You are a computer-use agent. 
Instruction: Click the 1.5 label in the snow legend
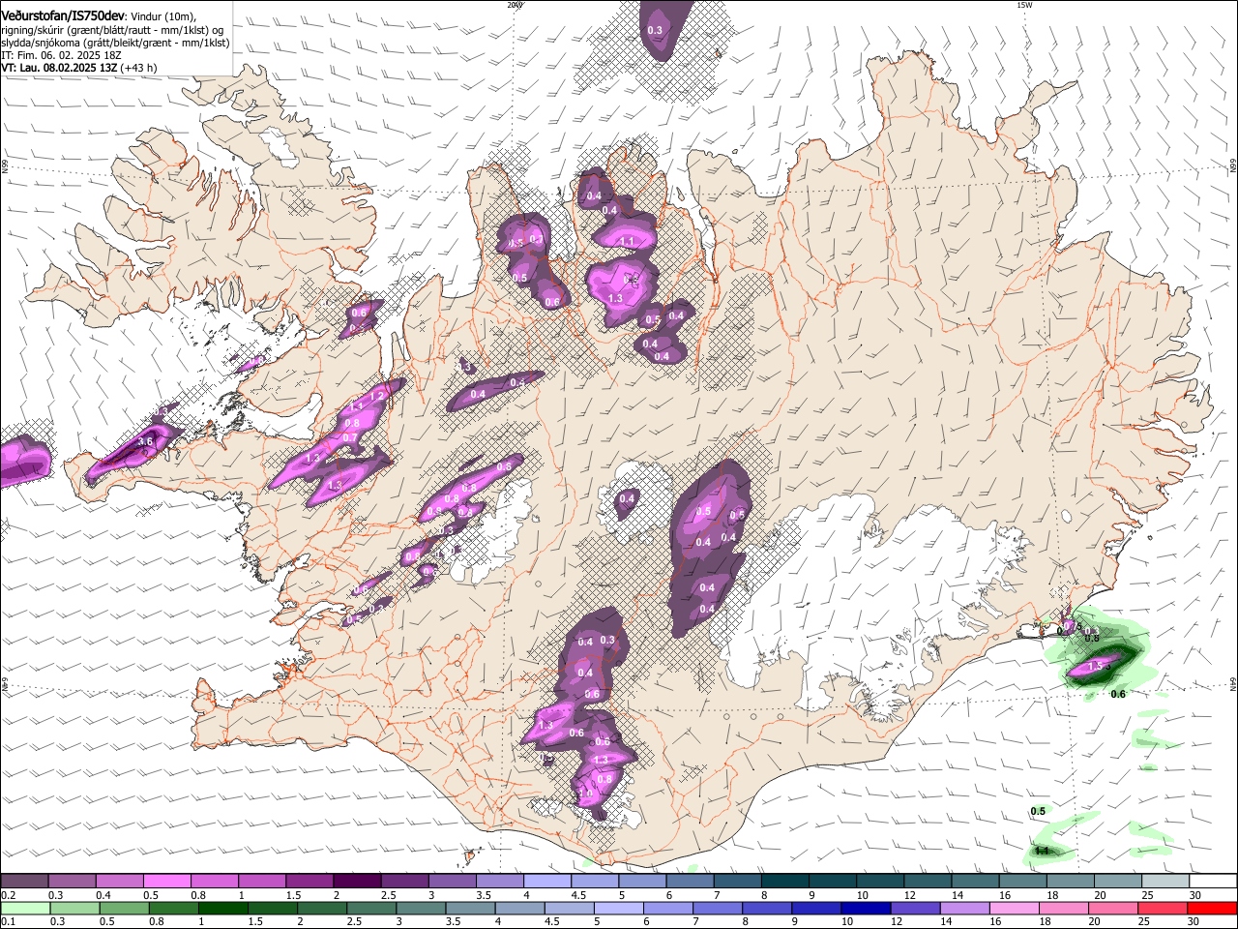(x=293, y=895)
